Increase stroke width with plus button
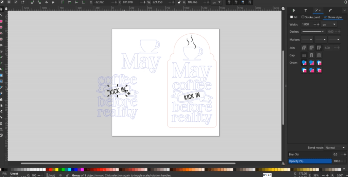348x177 pixels. [x=318, y=24]
